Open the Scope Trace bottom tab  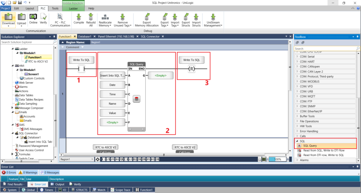pos(121,190)
